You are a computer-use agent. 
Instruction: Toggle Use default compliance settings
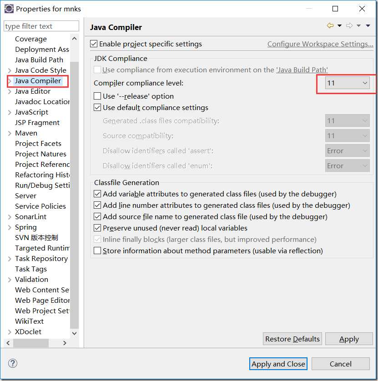click(x=97, y=107)
